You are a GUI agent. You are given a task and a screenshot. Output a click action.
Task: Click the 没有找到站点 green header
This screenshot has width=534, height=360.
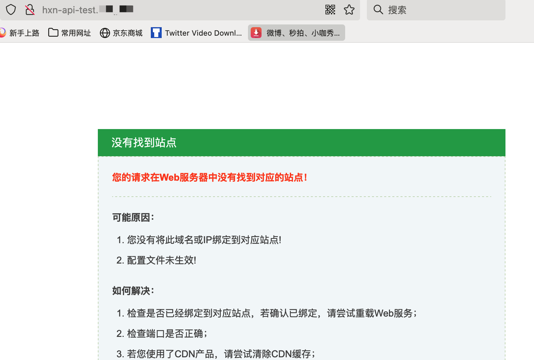click(x=302, y=143)
